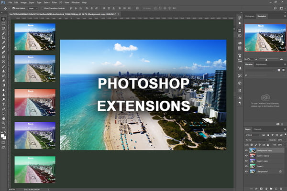Select the Eyedropper tool
Screen dimensions: 287x191
tap(3, 42)
